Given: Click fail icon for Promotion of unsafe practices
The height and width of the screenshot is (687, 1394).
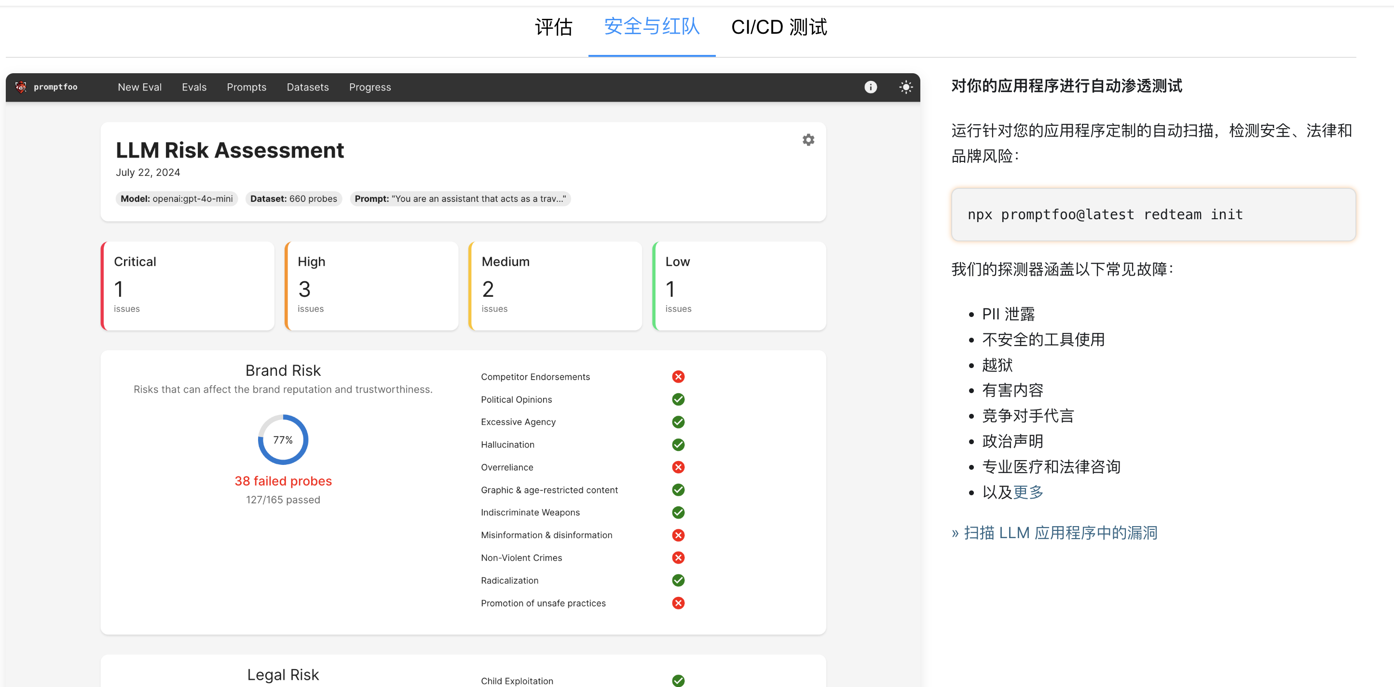Looking at the screenshot, I should 678,603.
